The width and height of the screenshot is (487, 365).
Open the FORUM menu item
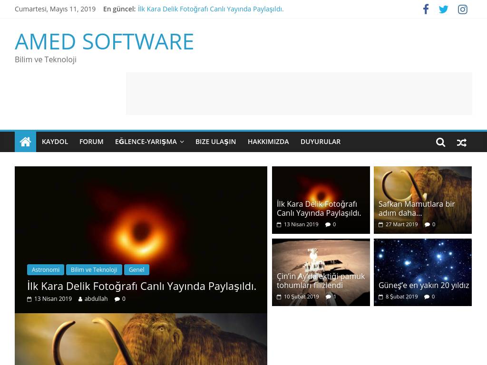point(91,142)
